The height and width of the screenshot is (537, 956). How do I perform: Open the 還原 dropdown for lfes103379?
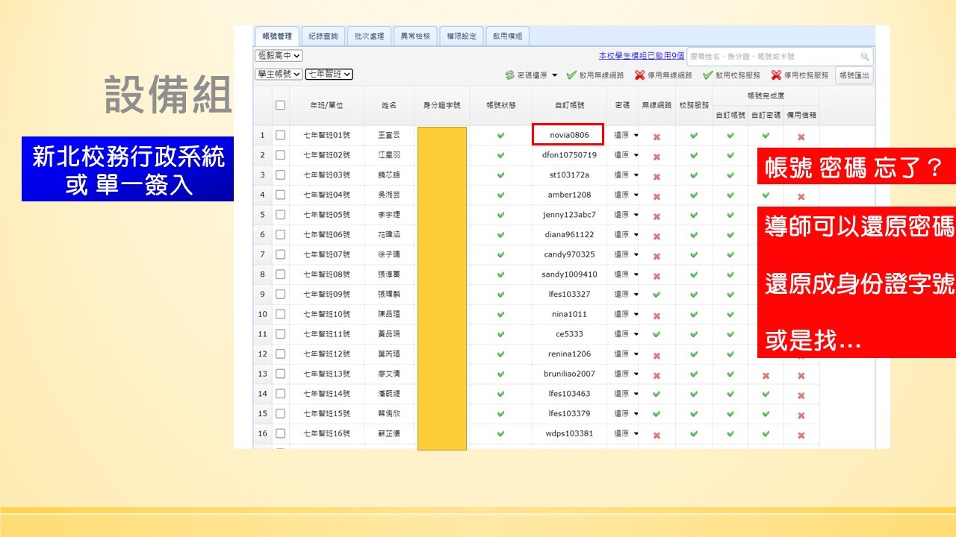(x=626, y=413)
